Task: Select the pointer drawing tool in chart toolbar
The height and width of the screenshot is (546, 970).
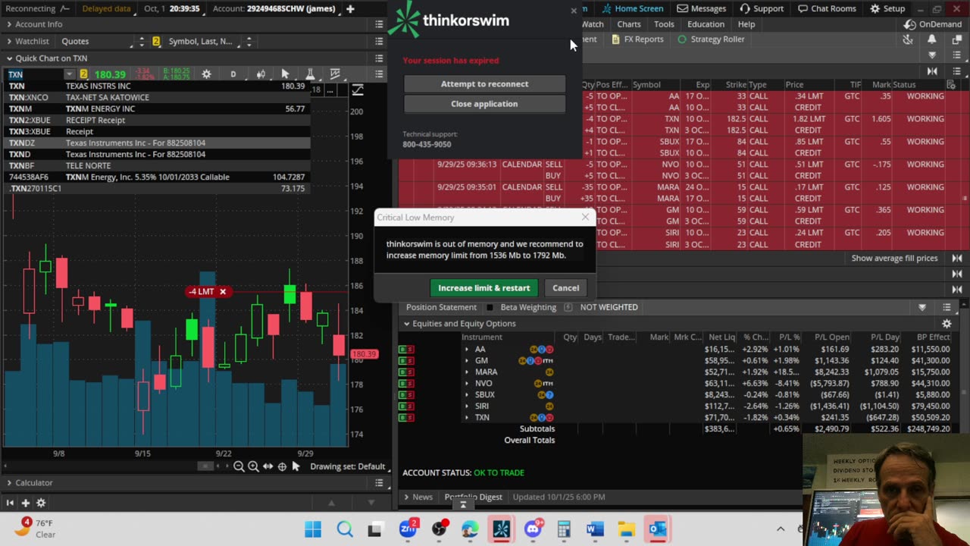Action: point(285,74)
